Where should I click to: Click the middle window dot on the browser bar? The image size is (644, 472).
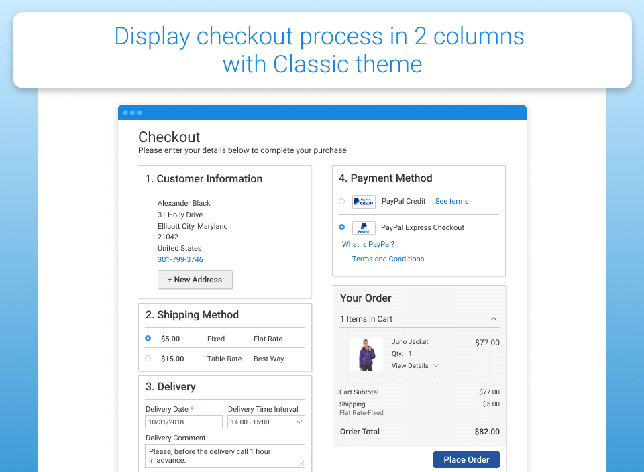(132, 113)
